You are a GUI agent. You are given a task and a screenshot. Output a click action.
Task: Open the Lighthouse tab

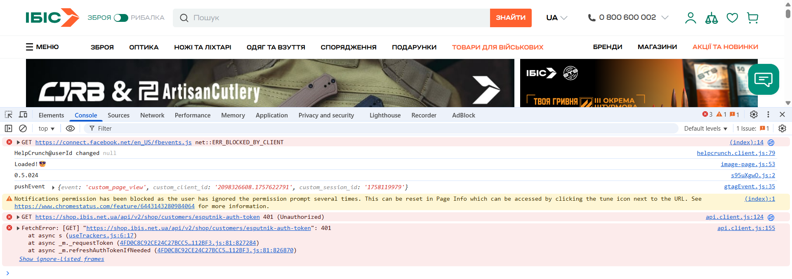click(385, 115)
